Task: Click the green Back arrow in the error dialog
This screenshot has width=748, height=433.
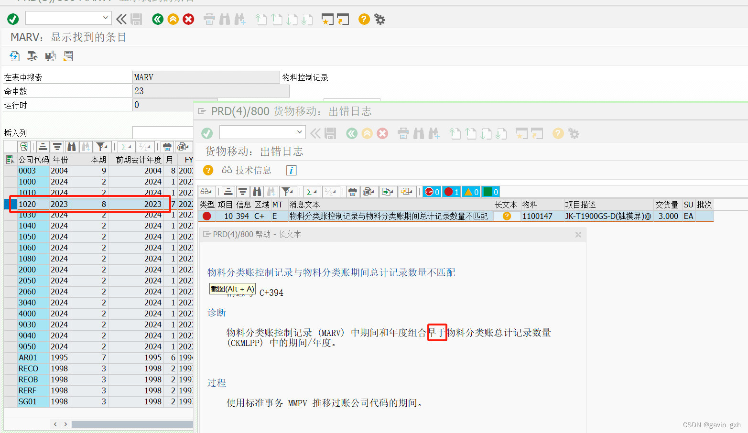Action: [352, 133]
